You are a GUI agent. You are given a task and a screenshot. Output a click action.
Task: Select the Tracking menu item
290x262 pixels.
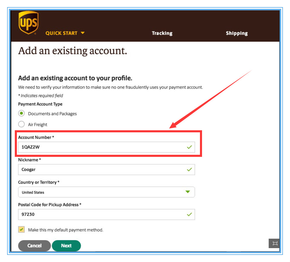(x=162, y=33)
